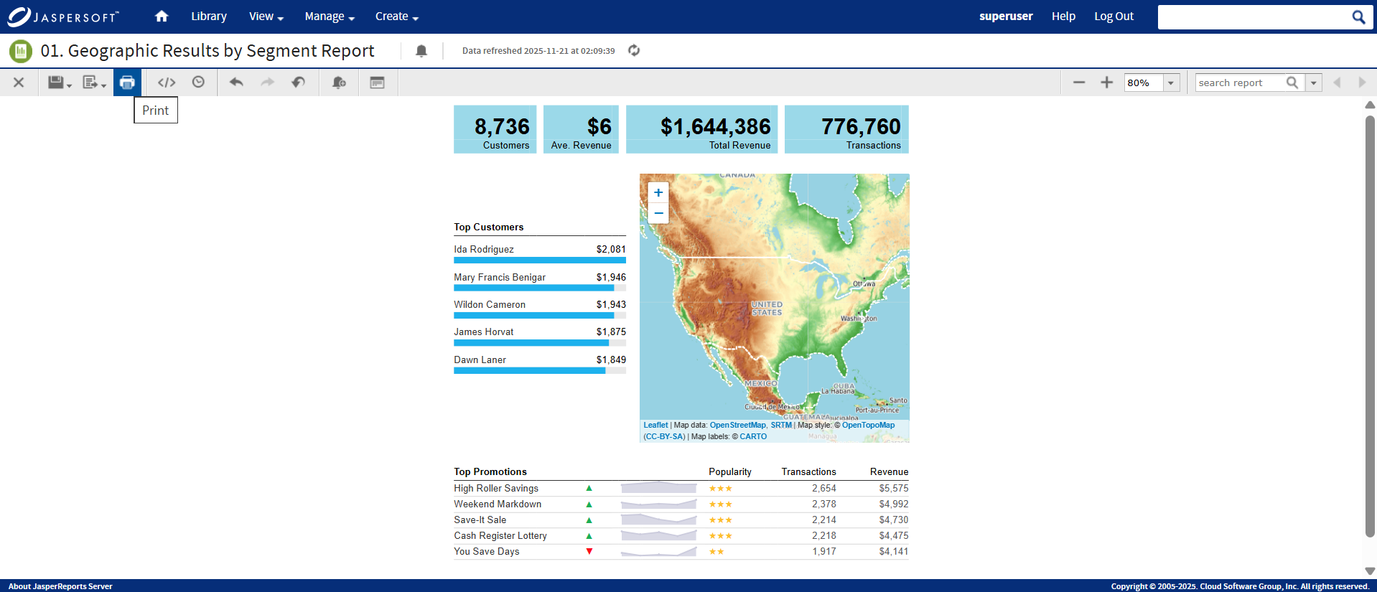Open the SRTM attribution link

(x=781, y=425)
